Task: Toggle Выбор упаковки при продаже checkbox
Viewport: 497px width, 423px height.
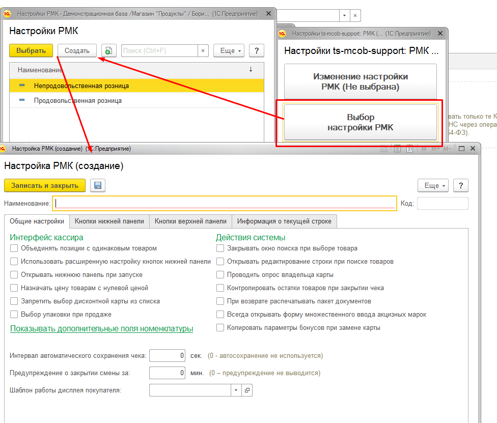Action: tap(14, 315)
